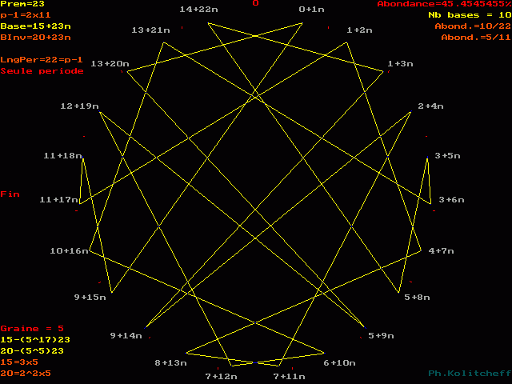Screen dimensions: 512x384
Task: Click the 12+19n node label
Action: coord(79,106)
